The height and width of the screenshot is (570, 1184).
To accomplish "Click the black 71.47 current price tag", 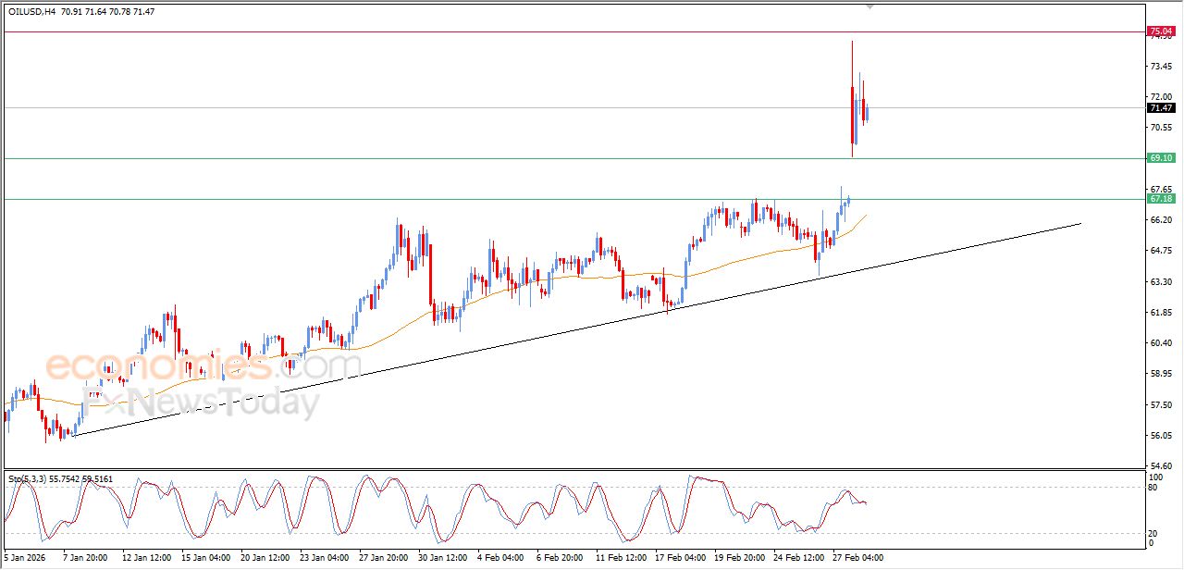I will [x=1160, y=108].
